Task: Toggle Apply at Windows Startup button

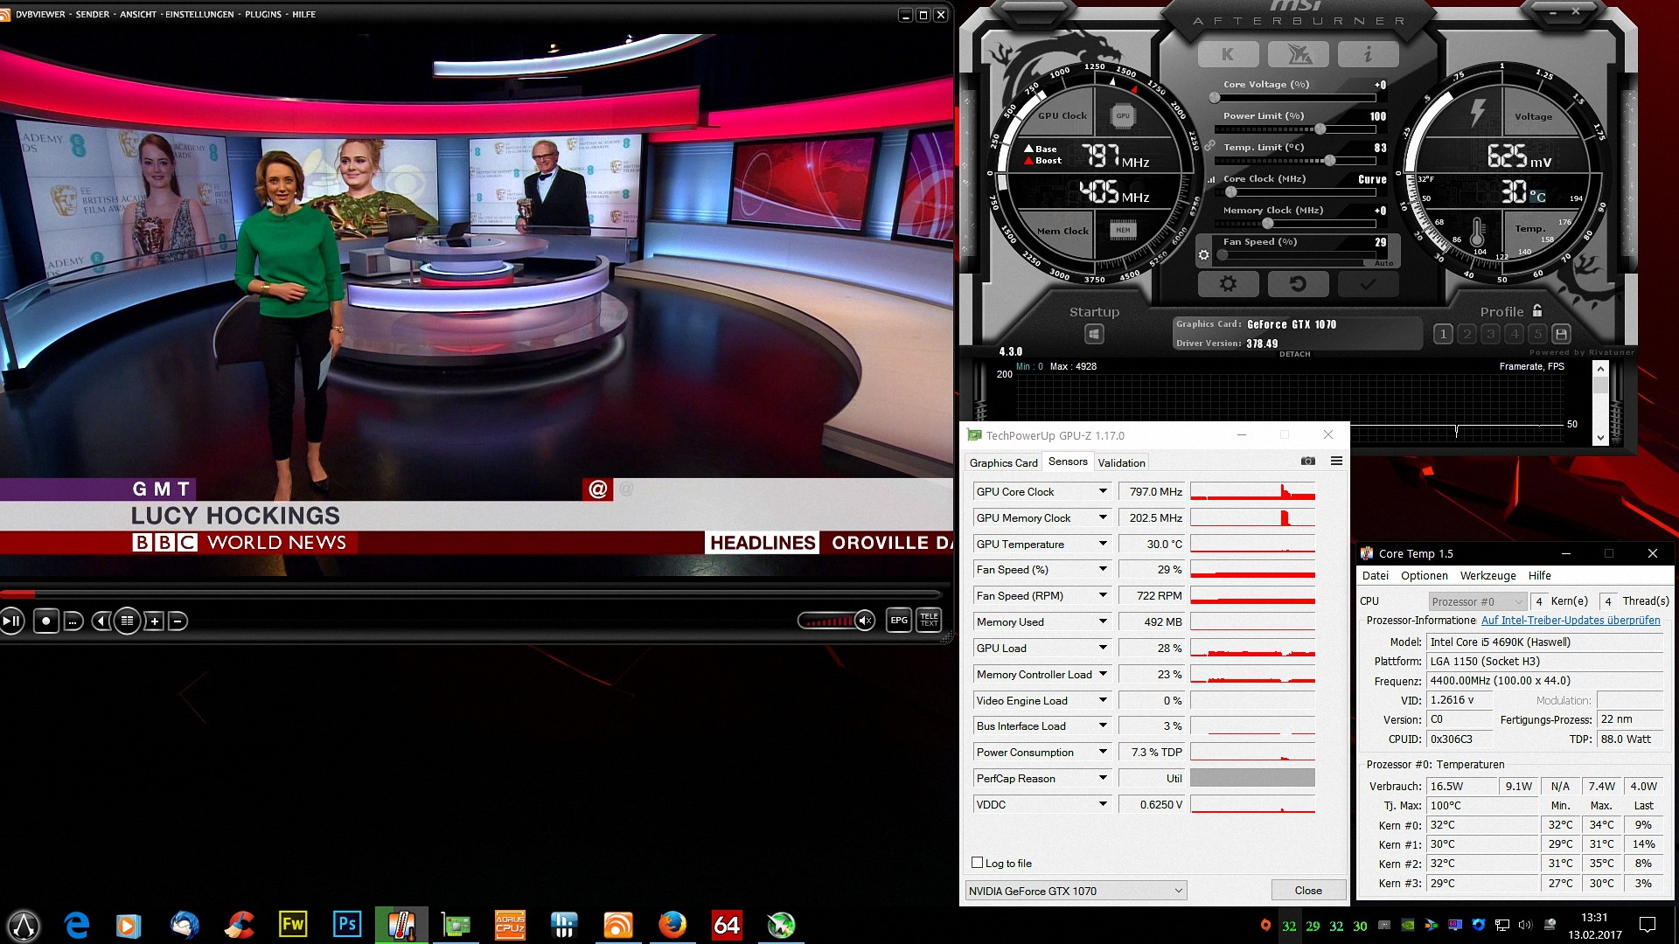Action: (x=1094, y=334)
